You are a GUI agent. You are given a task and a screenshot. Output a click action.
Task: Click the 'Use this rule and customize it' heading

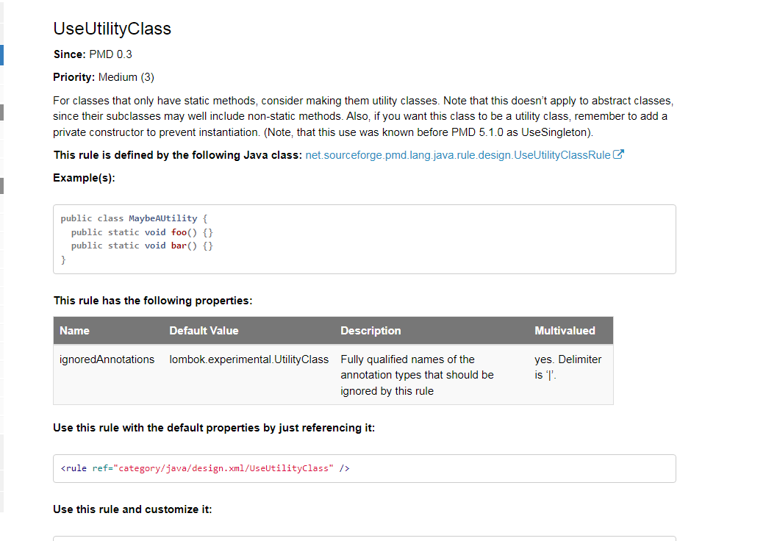coord(132,509)
